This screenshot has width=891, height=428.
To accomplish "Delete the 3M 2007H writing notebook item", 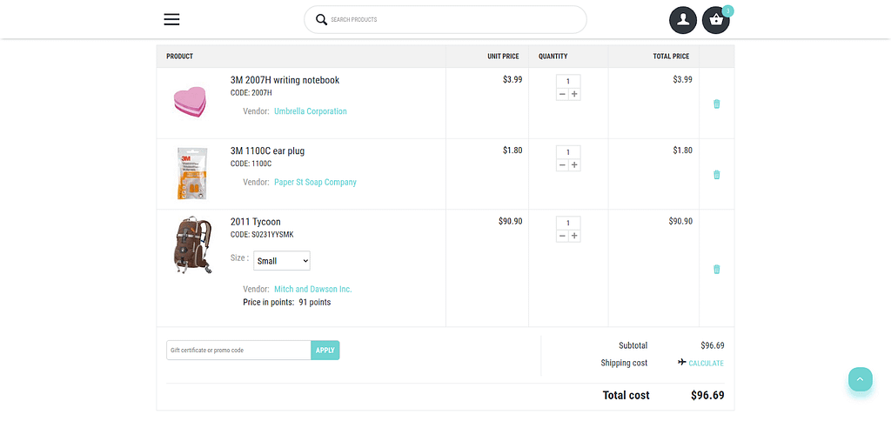I will pyautogui.click(x=717, y=104).
